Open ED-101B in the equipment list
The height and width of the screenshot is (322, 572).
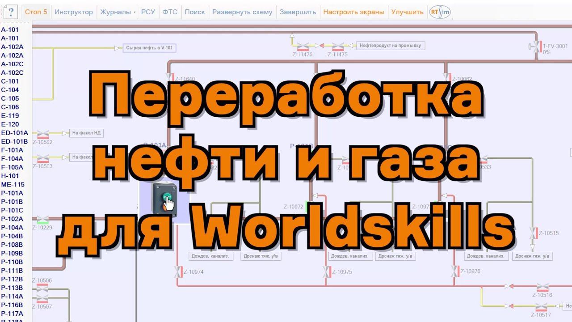14,141
